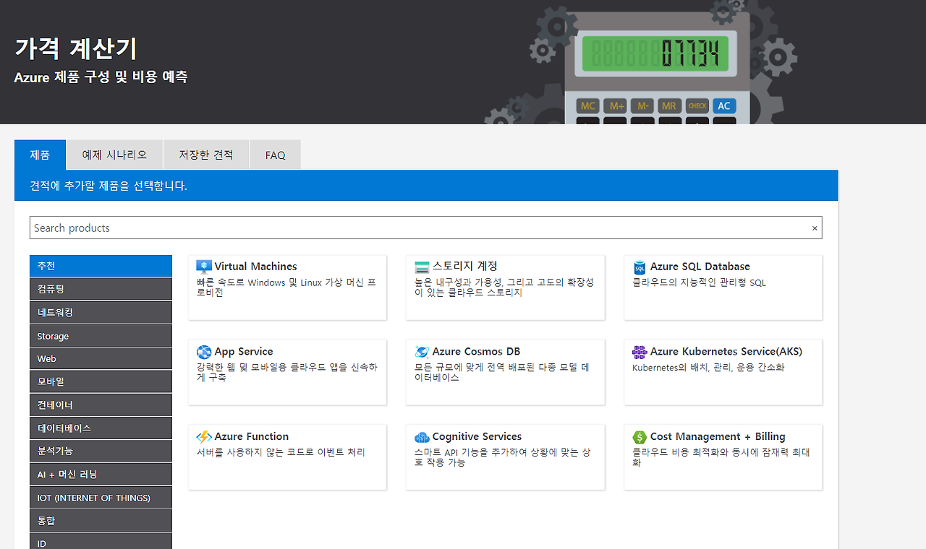The width and height of the screenshot is (926, 549).
Task: Select the Web category
Action: [x=101, y=358]
